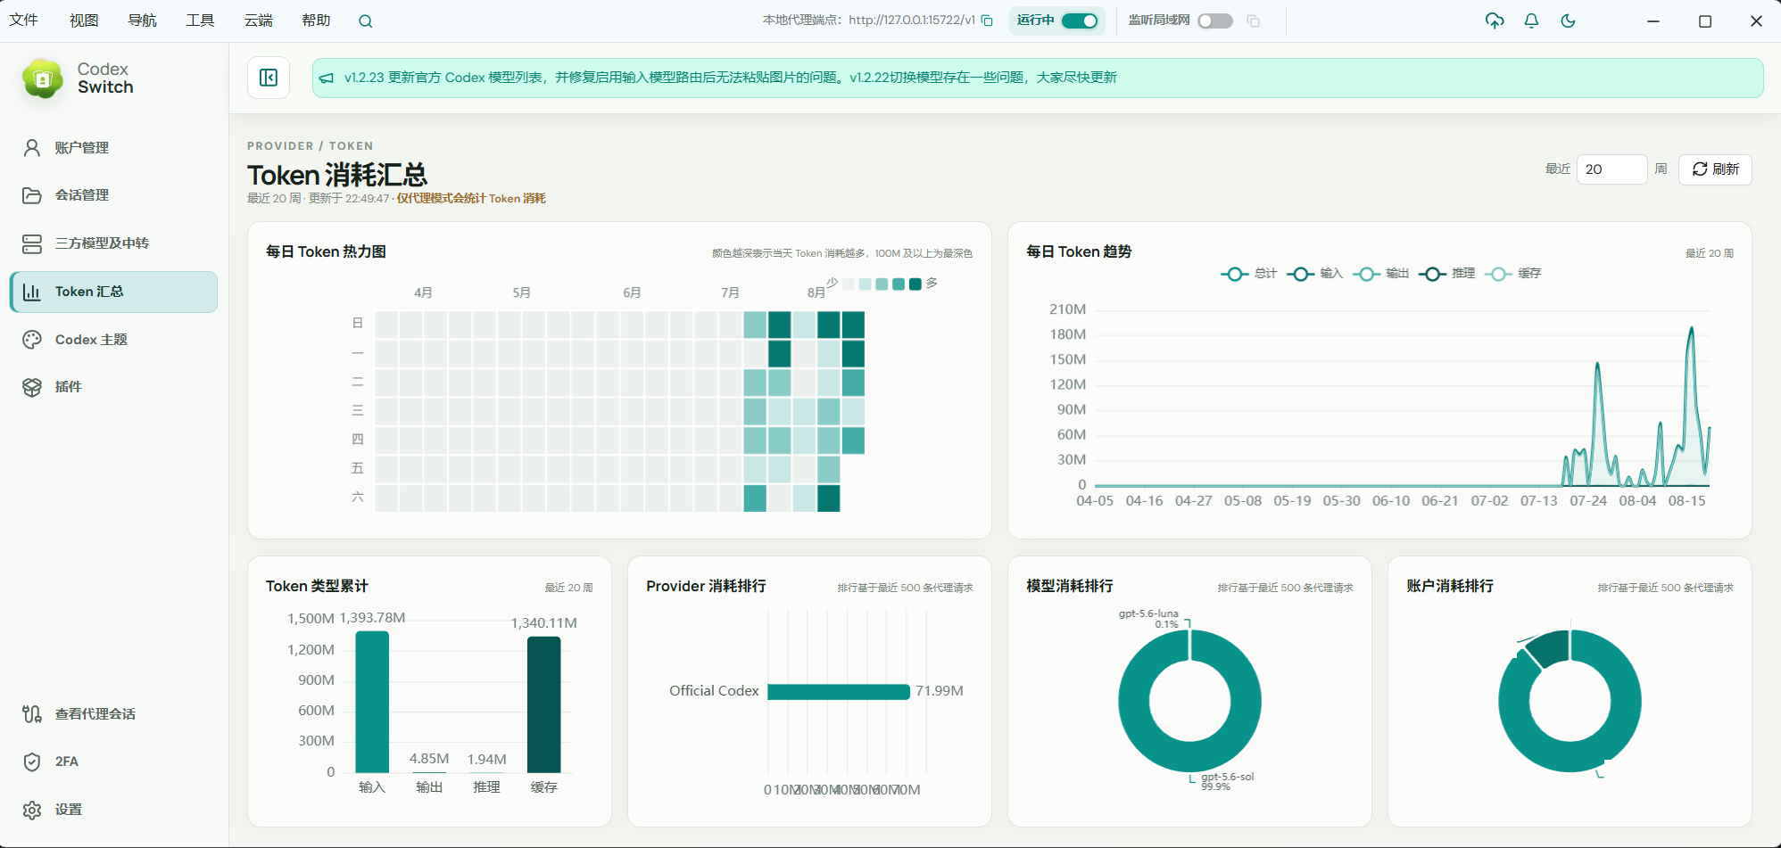Toggle the 输入 series in trend legend
The image size is (1781, 848).
tap(1314, 274)
